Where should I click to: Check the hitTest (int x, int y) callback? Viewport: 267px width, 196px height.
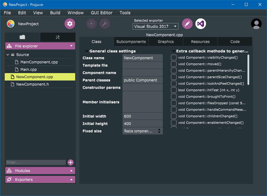point(174,90)
